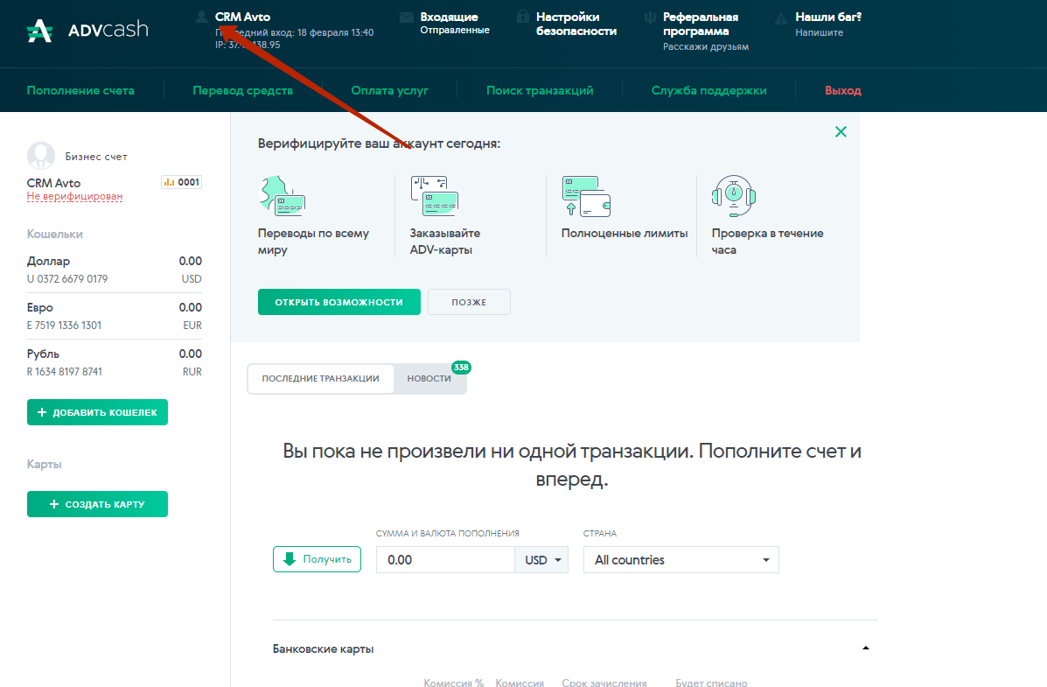Open the All countries dropdown
This screenshot has width=1047, height=687.
click(681, 560)
